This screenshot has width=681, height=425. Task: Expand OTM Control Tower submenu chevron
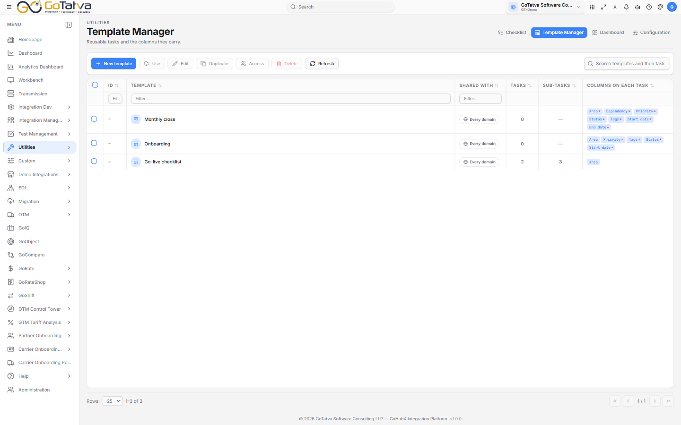(x=69, y=309)
